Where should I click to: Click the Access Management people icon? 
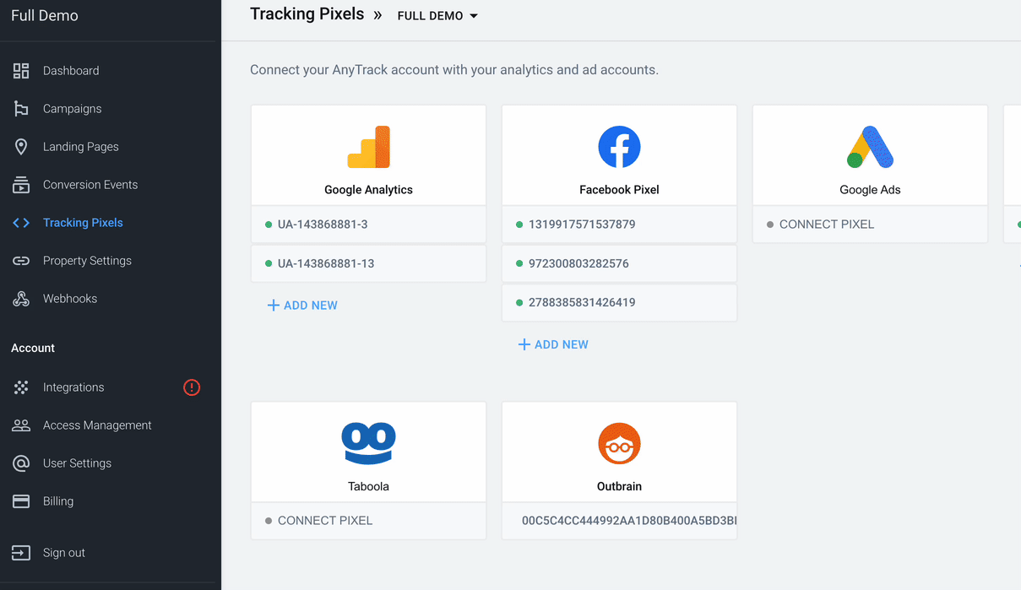21,425
